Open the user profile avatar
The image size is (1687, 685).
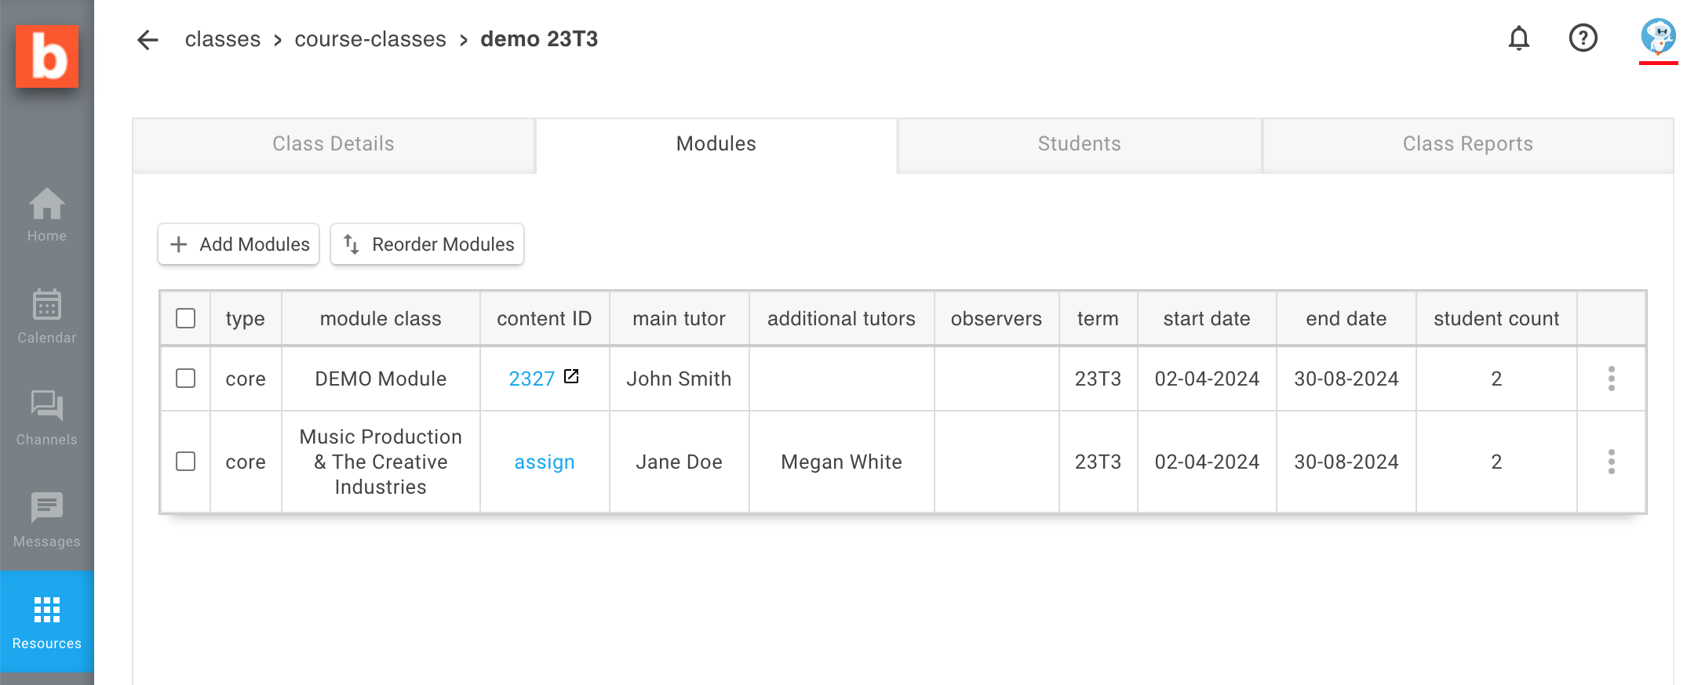(1657, 37)
